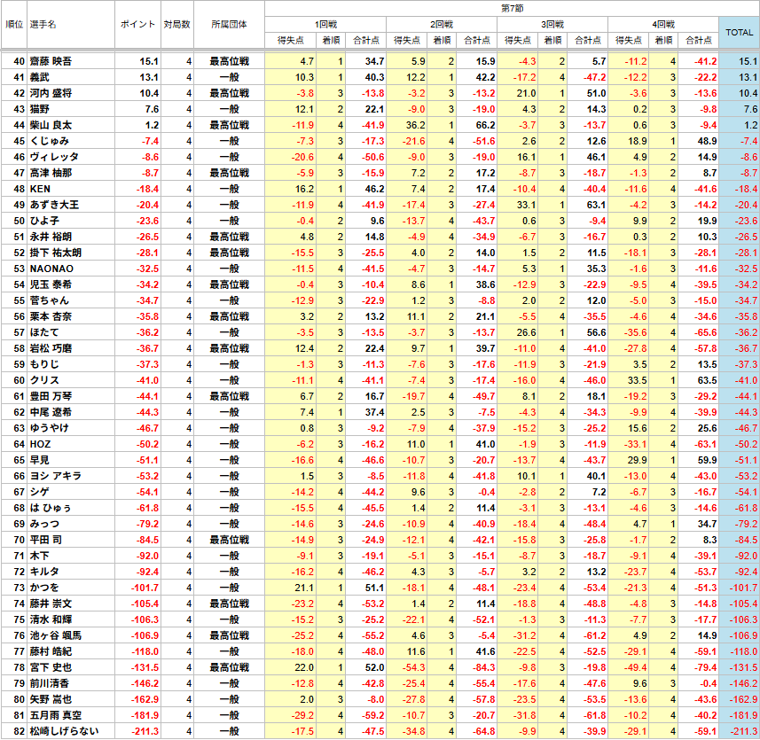
Task: Select player name 中尾 遼希
Action: coord(51,413)
